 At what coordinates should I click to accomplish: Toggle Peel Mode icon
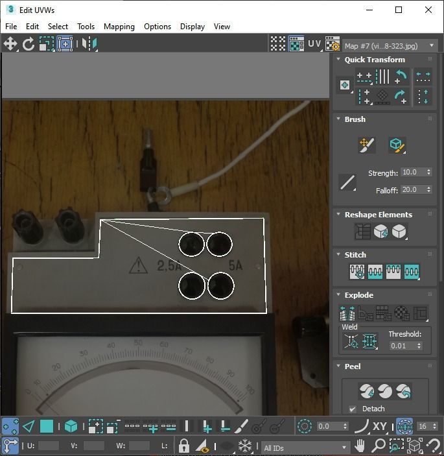tap(385, 391)
